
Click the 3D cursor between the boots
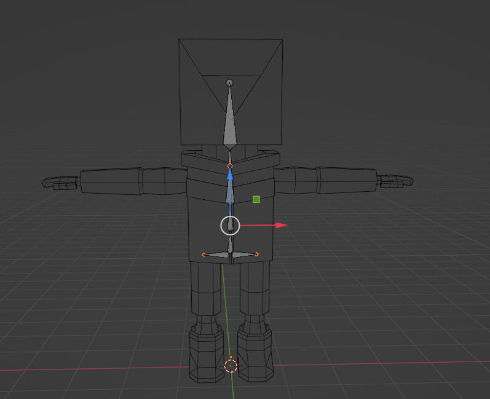231,366
